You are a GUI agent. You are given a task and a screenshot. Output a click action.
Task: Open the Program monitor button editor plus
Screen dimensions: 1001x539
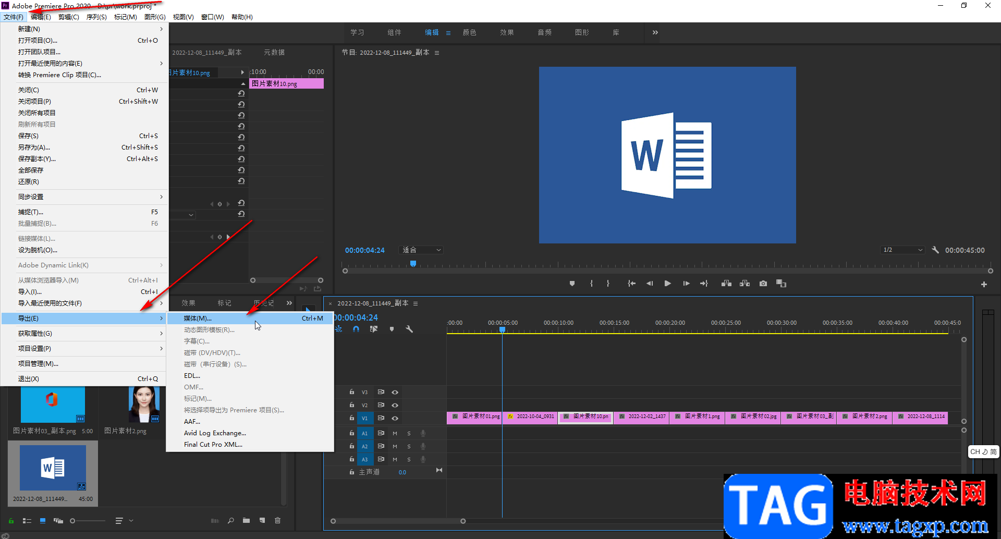984,284
